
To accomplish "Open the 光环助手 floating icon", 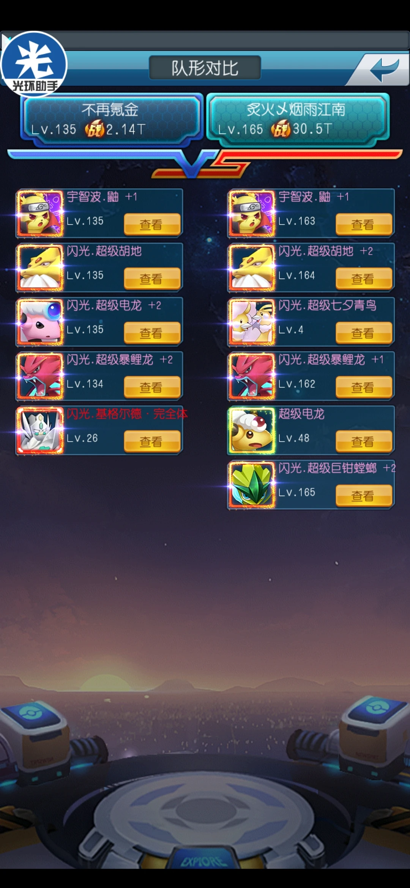I will tap(34, 65).
